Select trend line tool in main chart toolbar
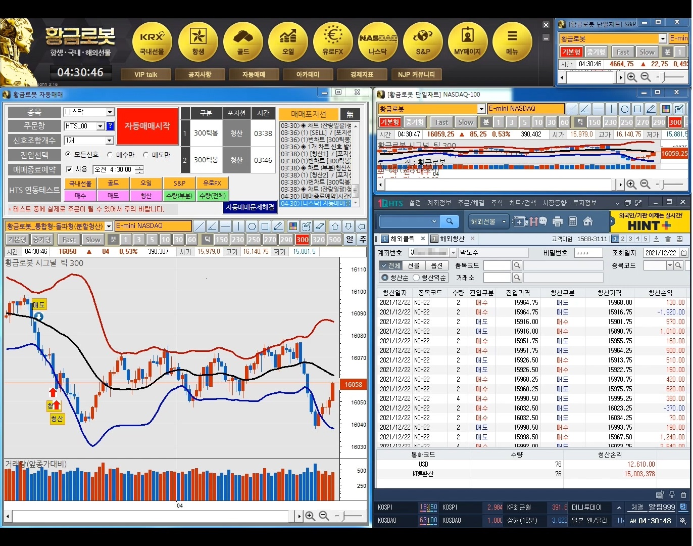 200,226
